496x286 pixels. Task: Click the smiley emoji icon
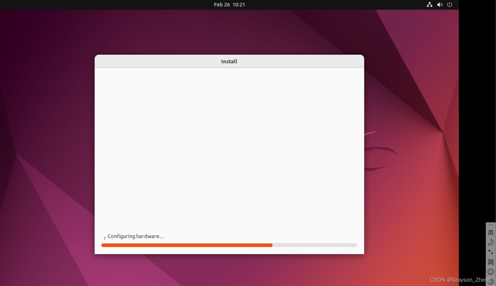click(491, 272)
